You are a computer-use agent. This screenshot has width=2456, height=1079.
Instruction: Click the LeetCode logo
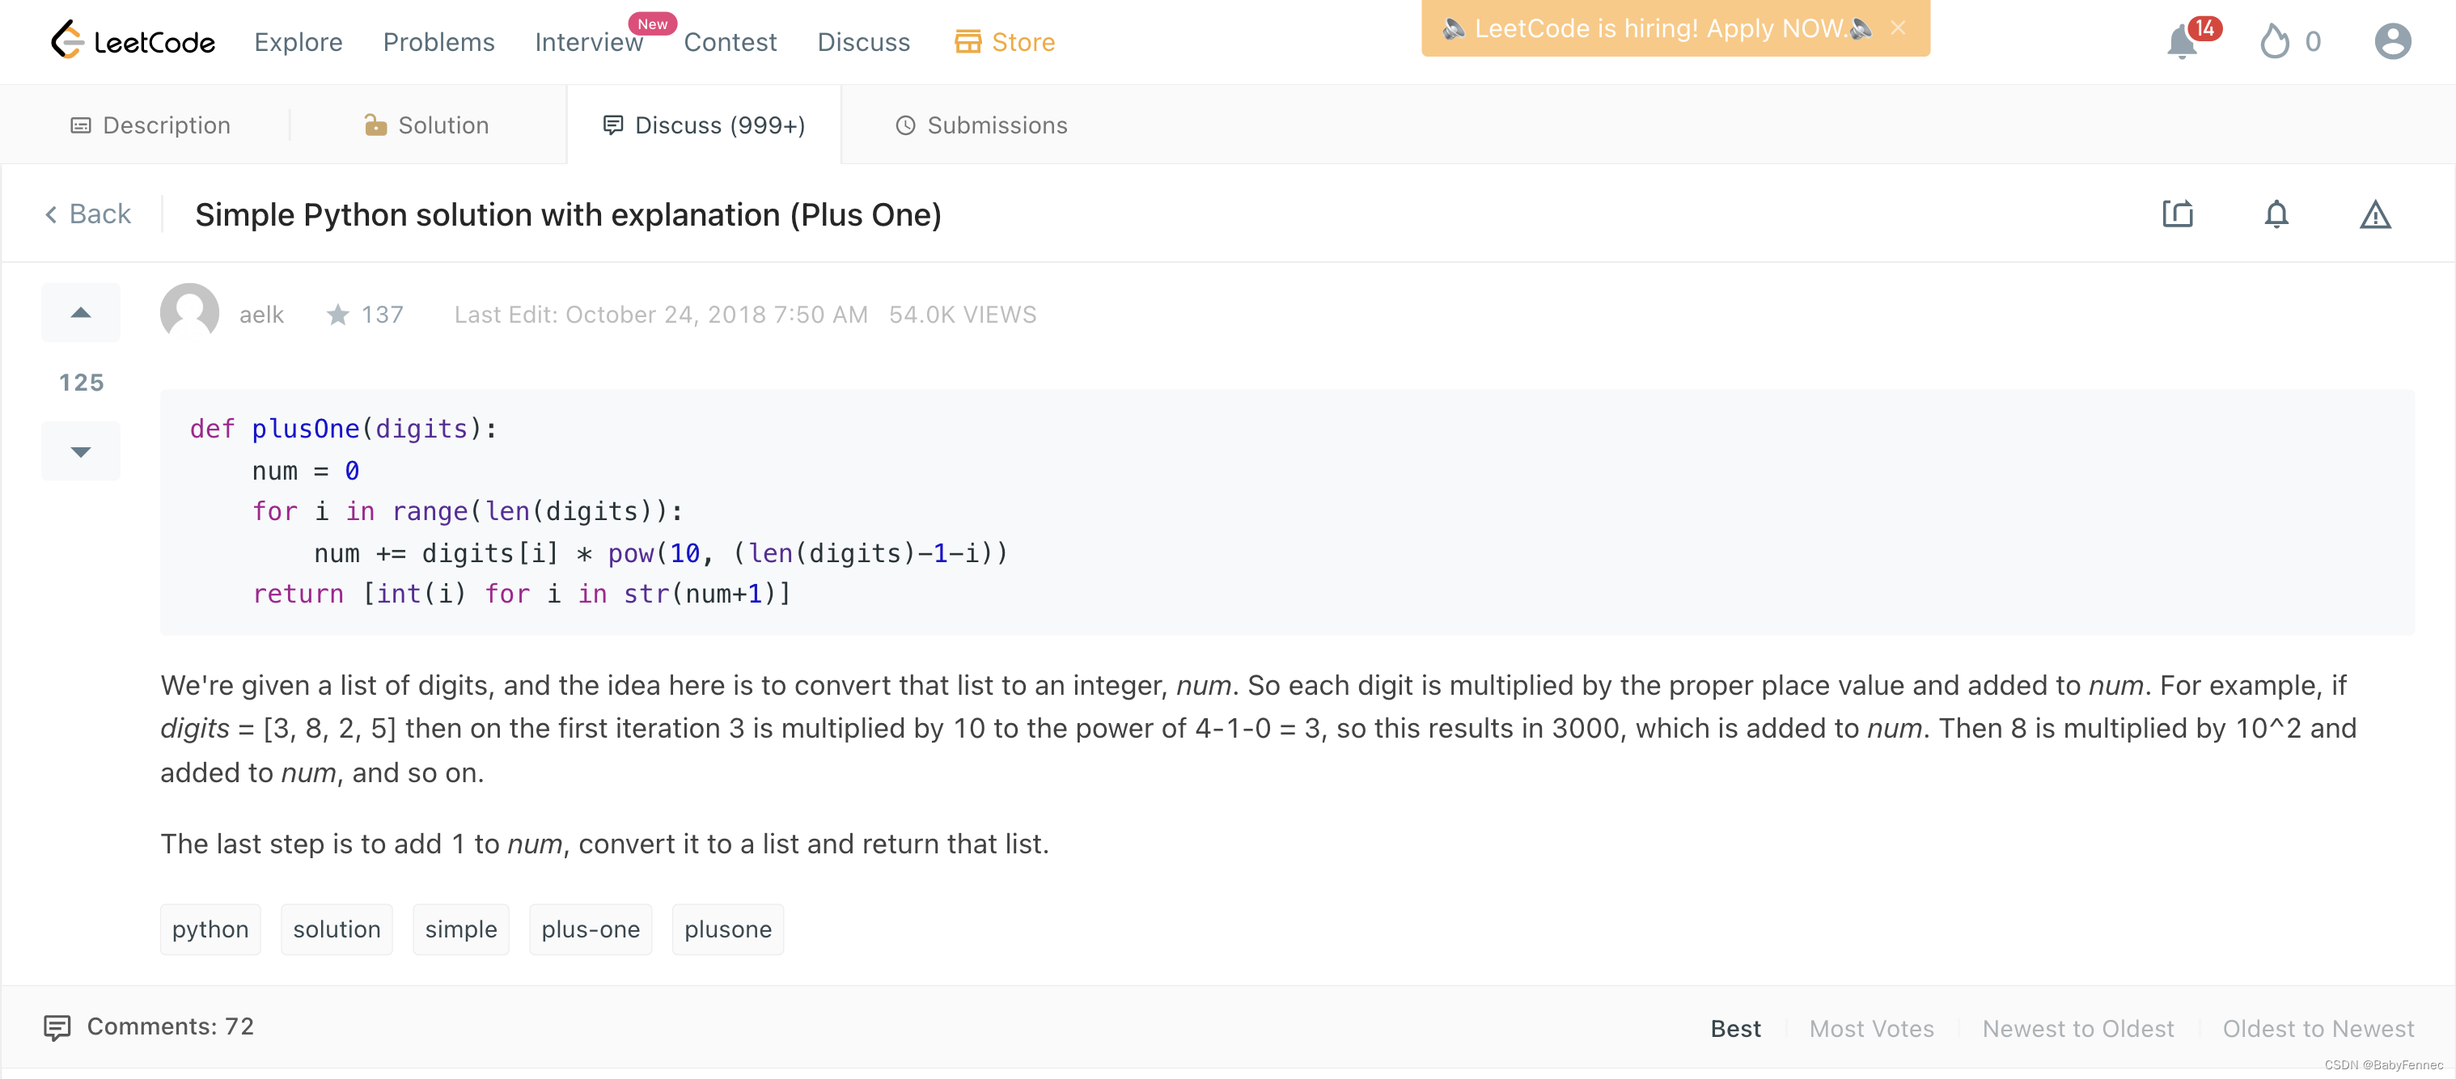(133, 41)
